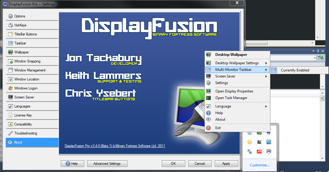Open the TitleBar Buttons settings

click(32, 34)
